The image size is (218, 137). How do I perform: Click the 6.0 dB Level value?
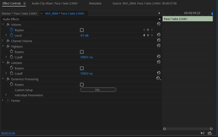[84, 35]
